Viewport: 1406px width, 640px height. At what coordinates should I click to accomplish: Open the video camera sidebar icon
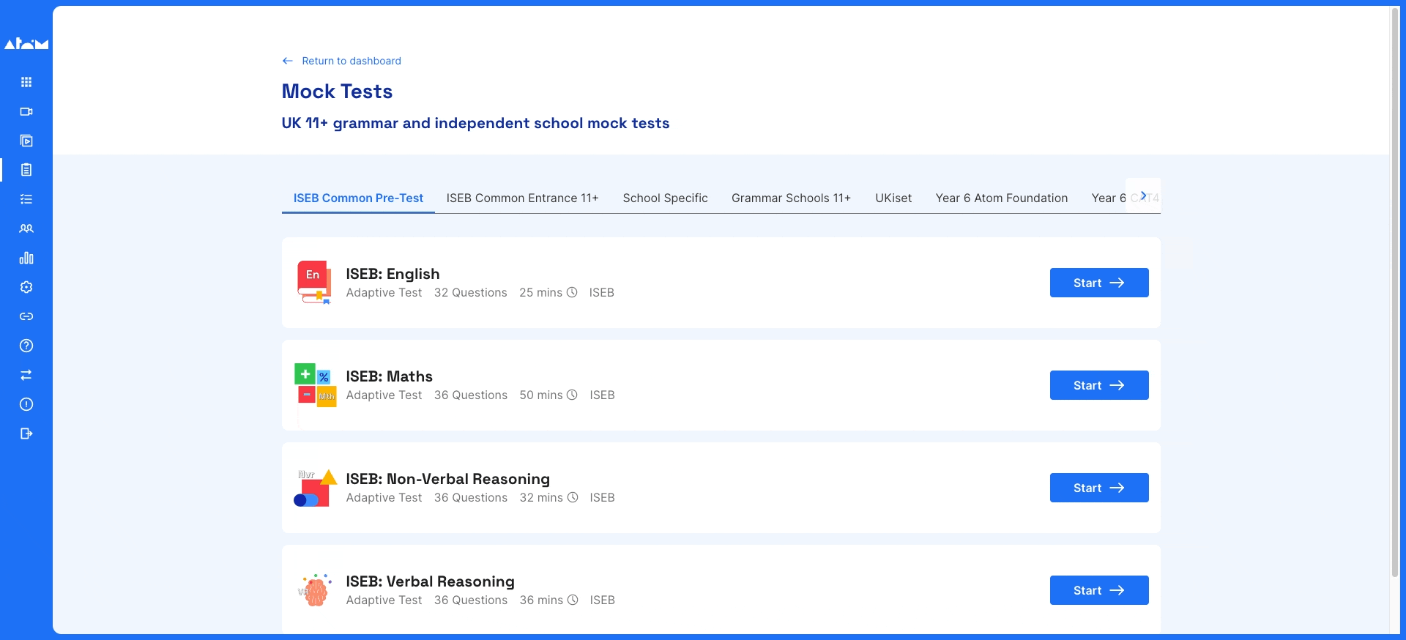(x=26, y=111)
